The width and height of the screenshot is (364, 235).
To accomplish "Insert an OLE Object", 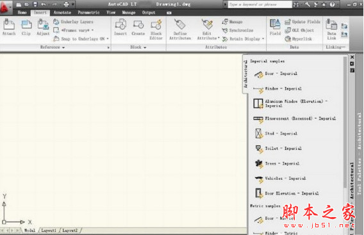I will 299,30.
